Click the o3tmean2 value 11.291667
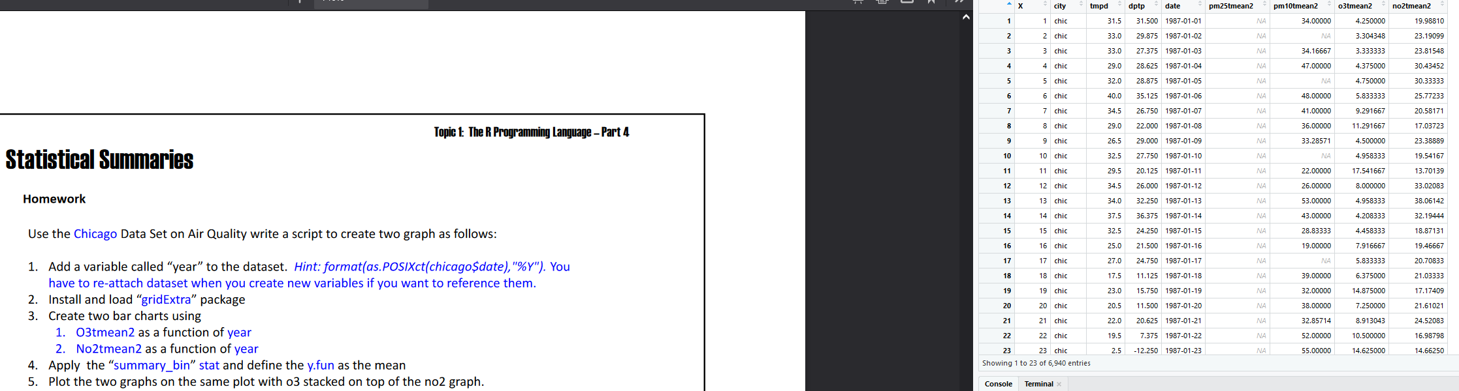This screenshot has width=1459, height=391. (x=1368, y=126)
